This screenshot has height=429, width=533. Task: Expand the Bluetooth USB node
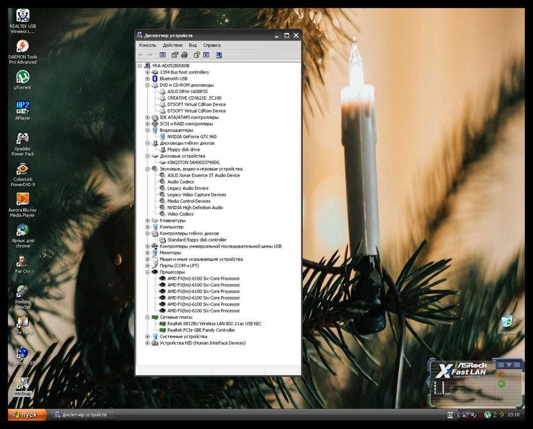[x=147, y=78]
